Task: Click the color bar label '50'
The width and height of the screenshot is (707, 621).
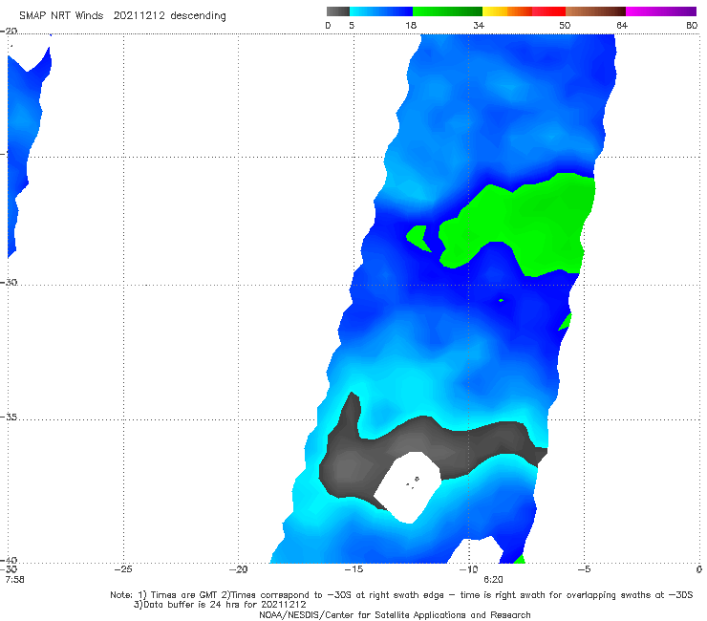Action: point(565,25)
